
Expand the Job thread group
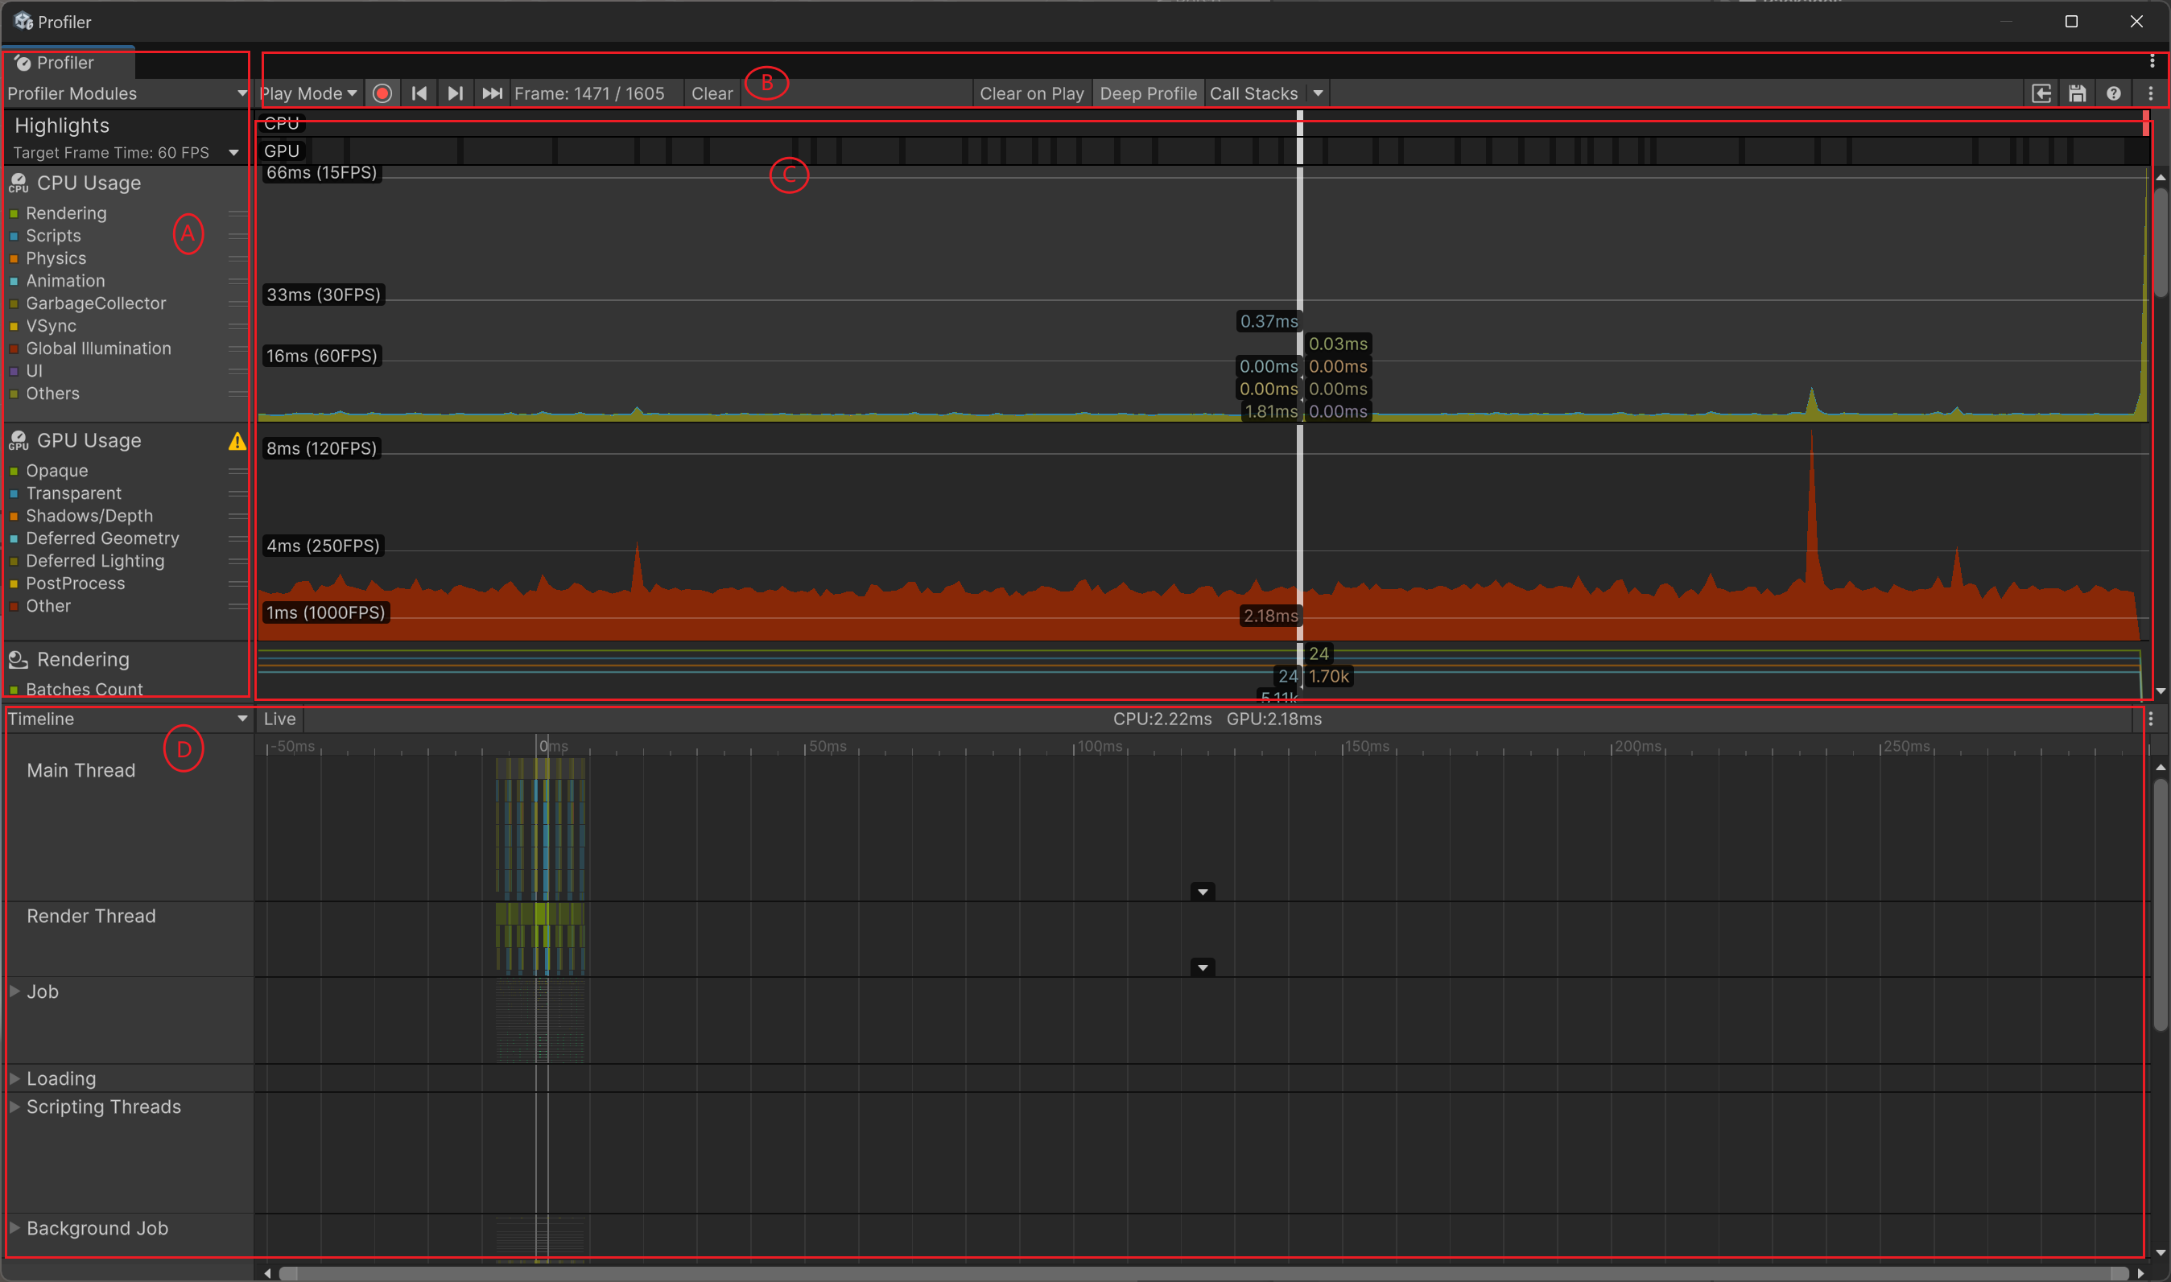pos(14,991)
